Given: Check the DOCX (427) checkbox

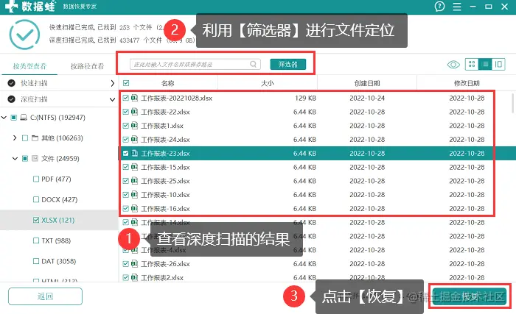Looking at the screenshot, I should (36, 199).
